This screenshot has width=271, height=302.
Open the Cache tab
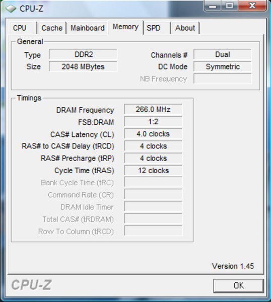[52, 28]
